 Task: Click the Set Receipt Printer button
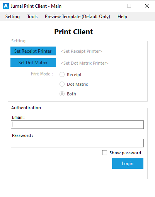(33, 51)
